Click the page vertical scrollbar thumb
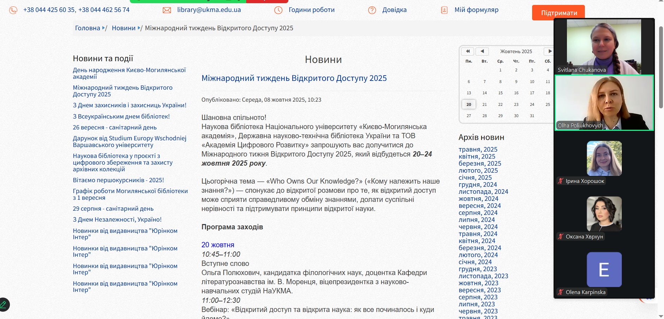The width and height of the screenshot is (664, 319). (661, 67)
